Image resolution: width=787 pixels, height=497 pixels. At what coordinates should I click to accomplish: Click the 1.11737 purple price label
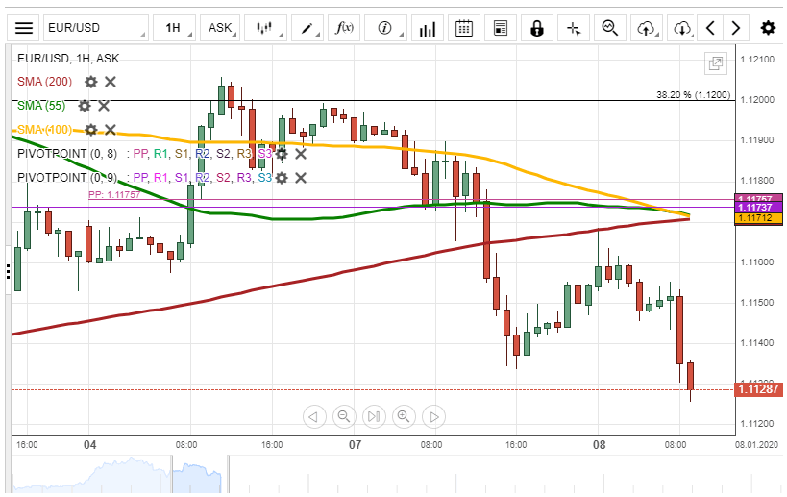point(758,208)
